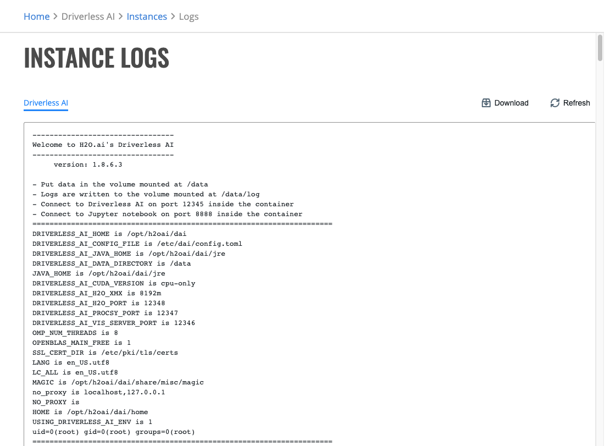
Task: Click the DRIVERLESS_AI_PROCSY_PORT 12347 line
Action: (x=105, y=313)
